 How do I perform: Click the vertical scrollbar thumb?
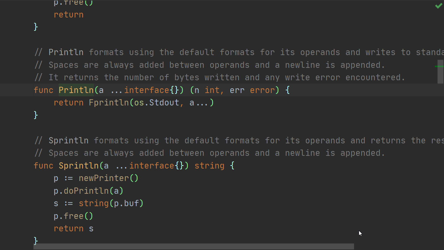pos(440,71)
